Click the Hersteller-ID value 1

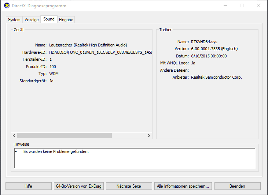(51, 59)
